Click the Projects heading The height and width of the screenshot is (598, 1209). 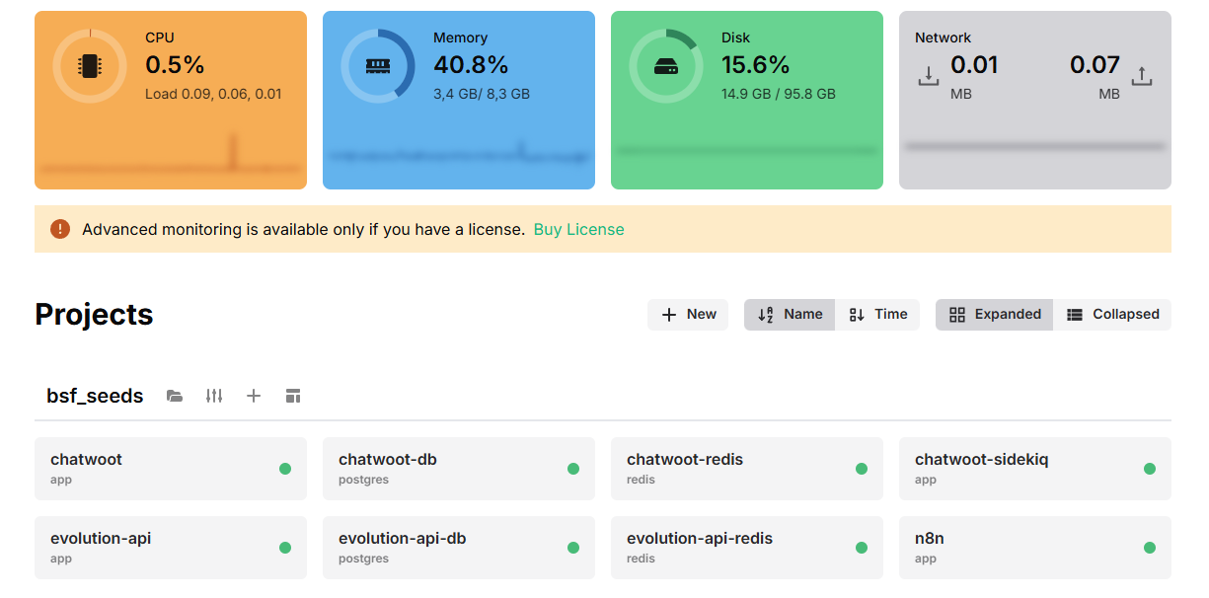coord(94,315)
